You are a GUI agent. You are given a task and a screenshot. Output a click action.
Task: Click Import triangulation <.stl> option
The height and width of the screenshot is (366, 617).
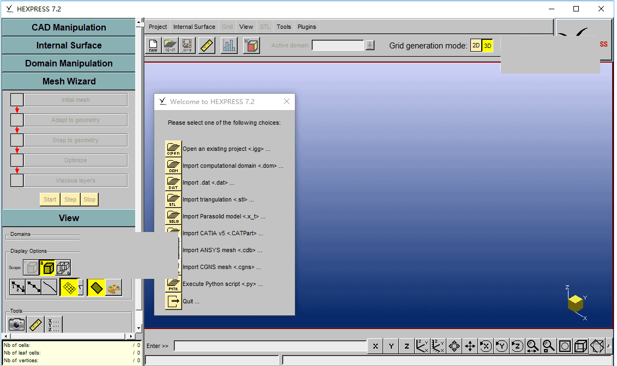click(x=218, y=199)
